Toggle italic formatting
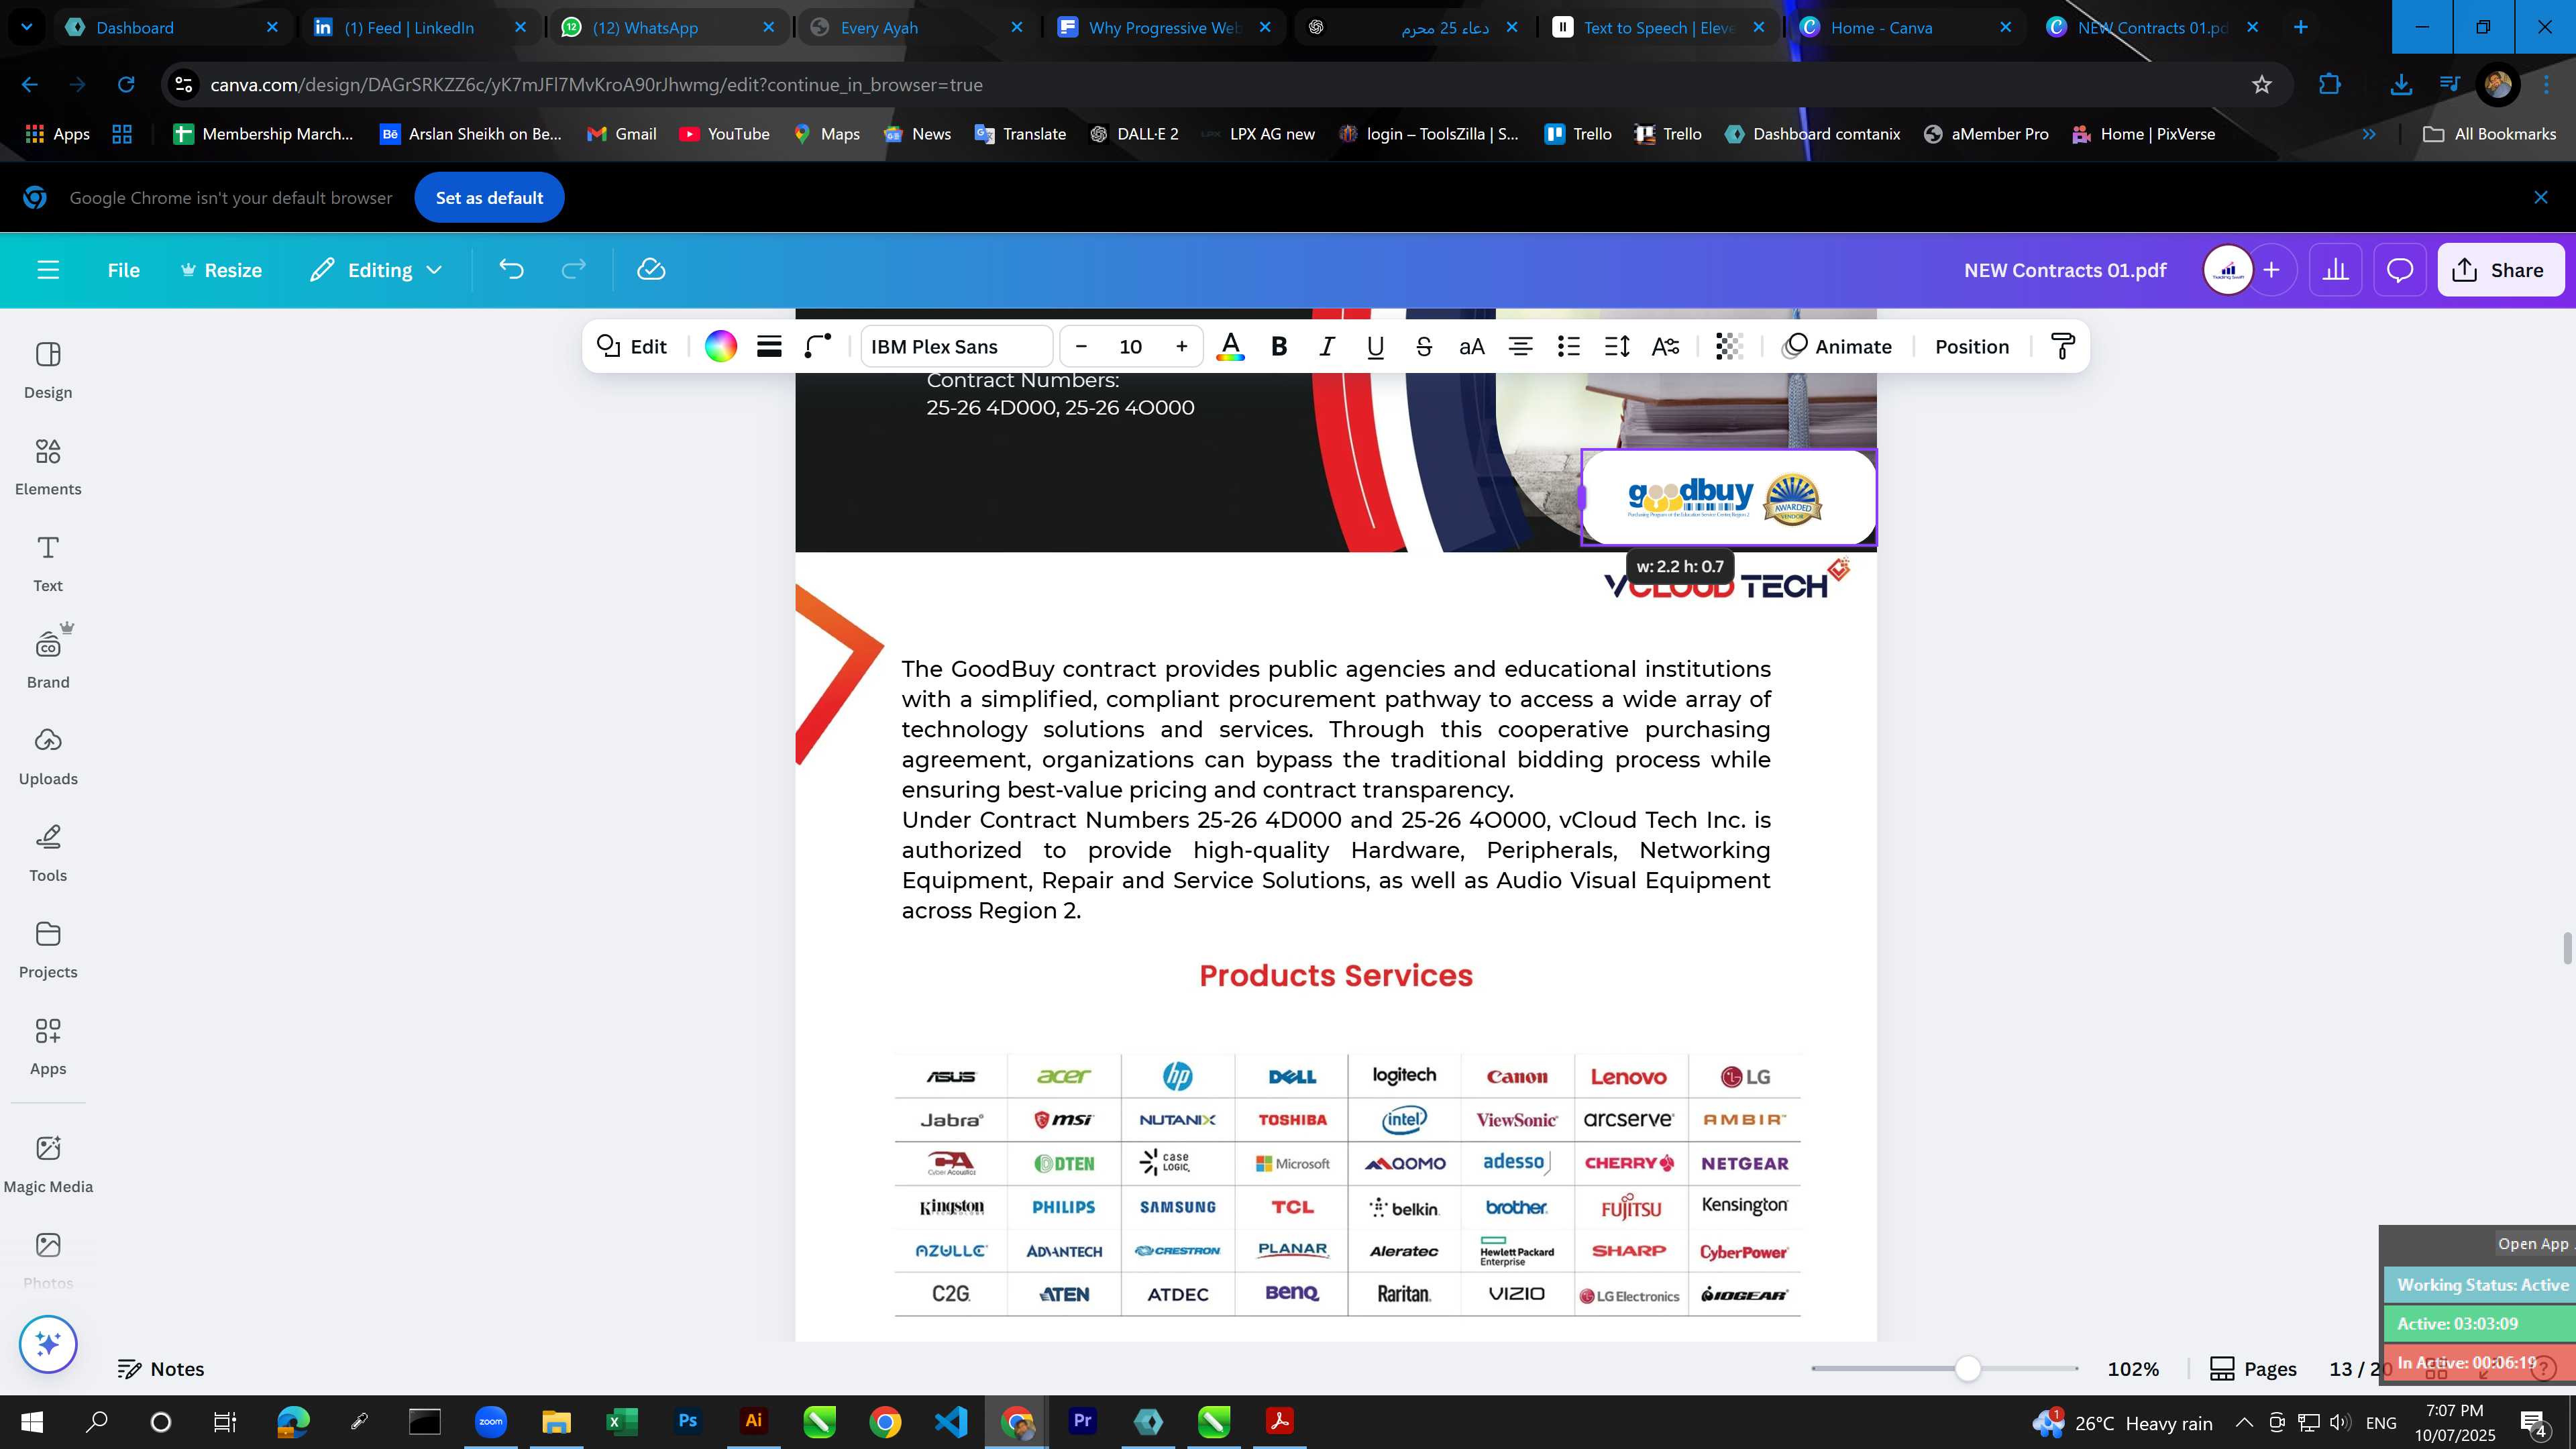The image size is (2576, 1449). pyautogui.click(x=1327, y=347)
